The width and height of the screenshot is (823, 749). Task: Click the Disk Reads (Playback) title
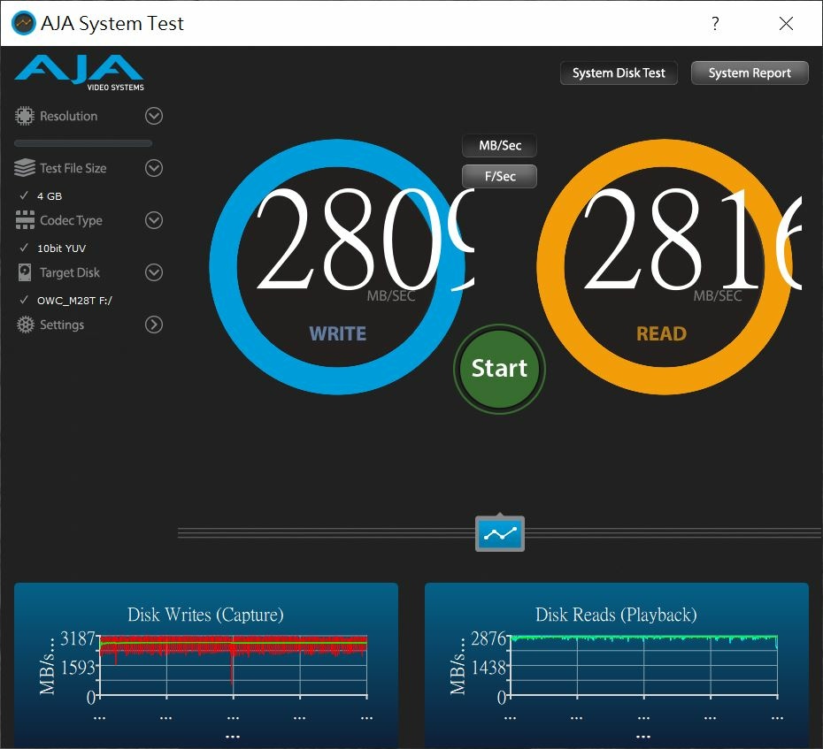click(x=616, y=615)
